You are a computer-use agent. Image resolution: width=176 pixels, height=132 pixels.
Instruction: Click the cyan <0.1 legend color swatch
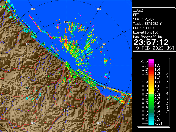(x=151, y=123)
